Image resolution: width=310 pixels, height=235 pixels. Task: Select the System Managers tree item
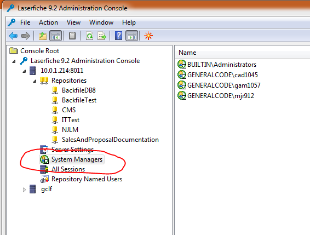tap(77, 159)
